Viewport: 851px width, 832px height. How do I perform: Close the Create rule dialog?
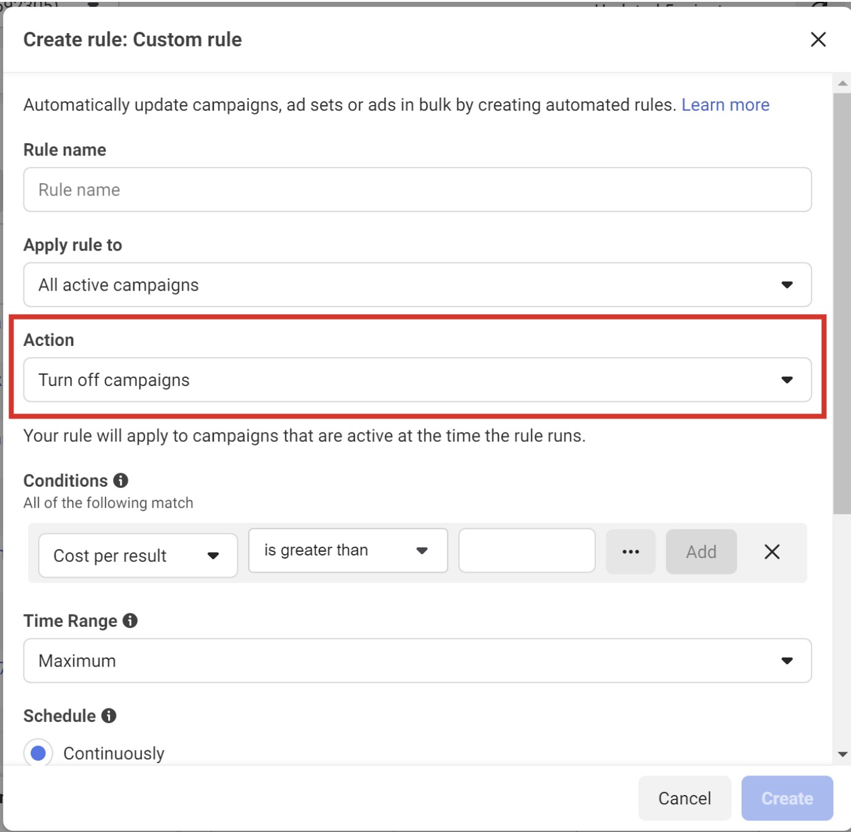pyautogui.click(x=818, y=40)
